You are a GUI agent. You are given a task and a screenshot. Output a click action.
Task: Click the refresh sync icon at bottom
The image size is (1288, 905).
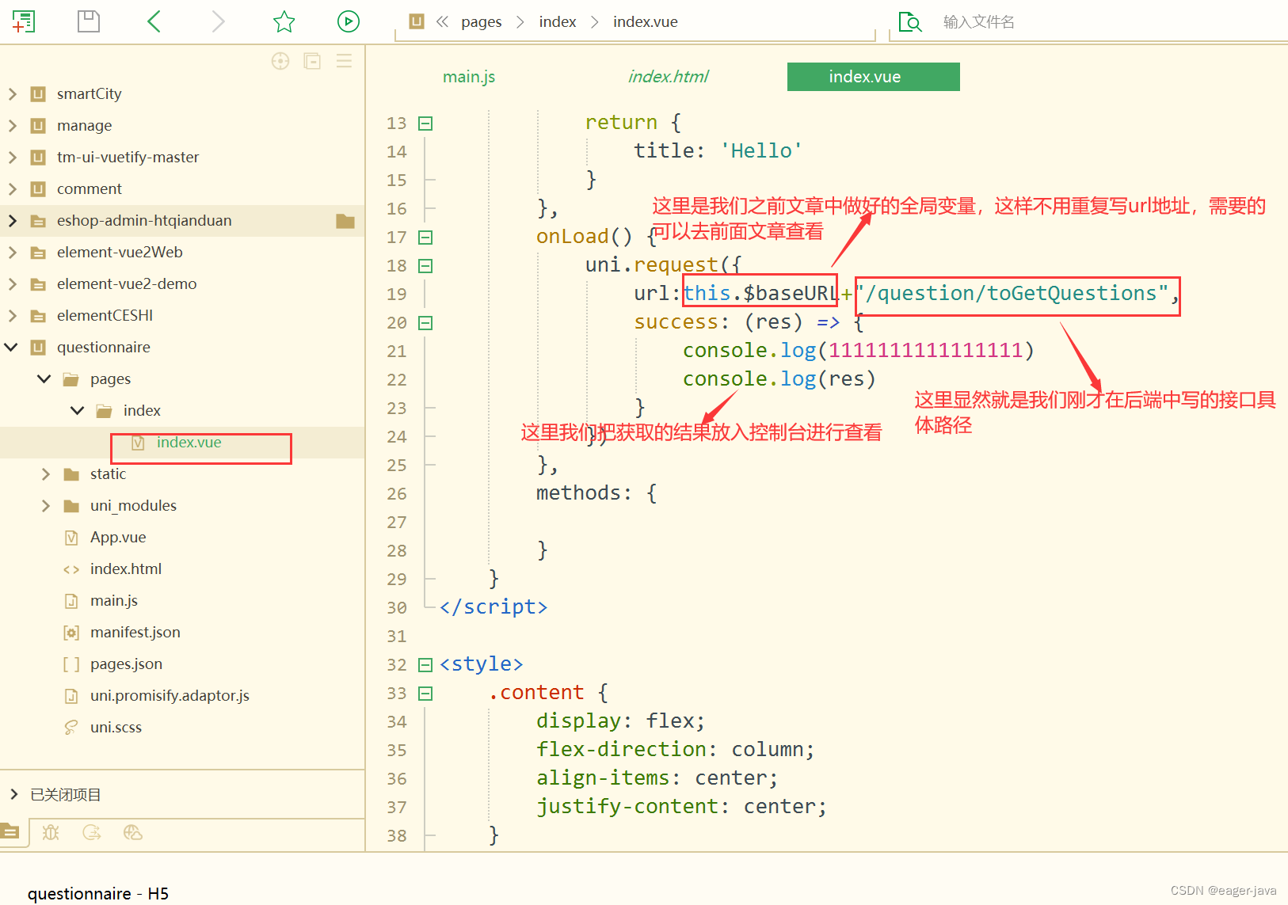click(92, 832)
